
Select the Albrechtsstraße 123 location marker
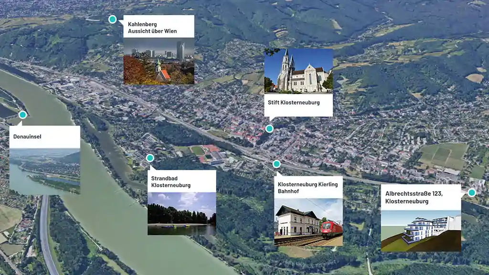click(472, 192)
